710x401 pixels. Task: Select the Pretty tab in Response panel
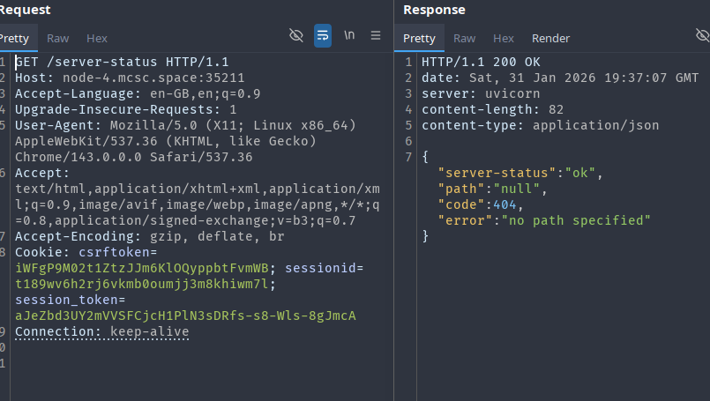pos(420,39)
